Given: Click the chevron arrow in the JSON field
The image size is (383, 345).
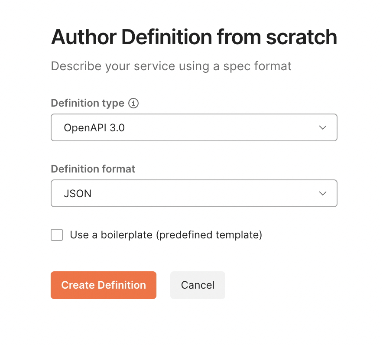Looking at the screenshot, I should coord(323,193).
